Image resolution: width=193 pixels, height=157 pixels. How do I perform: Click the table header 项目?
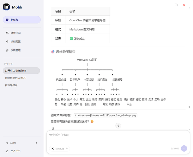(x=58, y=11)
